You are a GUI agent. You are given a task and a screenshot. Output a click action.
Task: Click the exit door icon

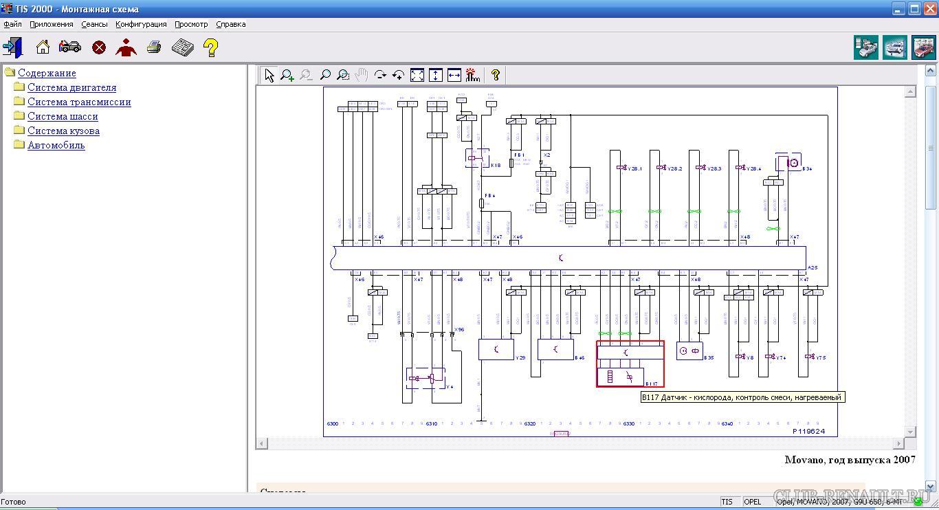[12, 47]
